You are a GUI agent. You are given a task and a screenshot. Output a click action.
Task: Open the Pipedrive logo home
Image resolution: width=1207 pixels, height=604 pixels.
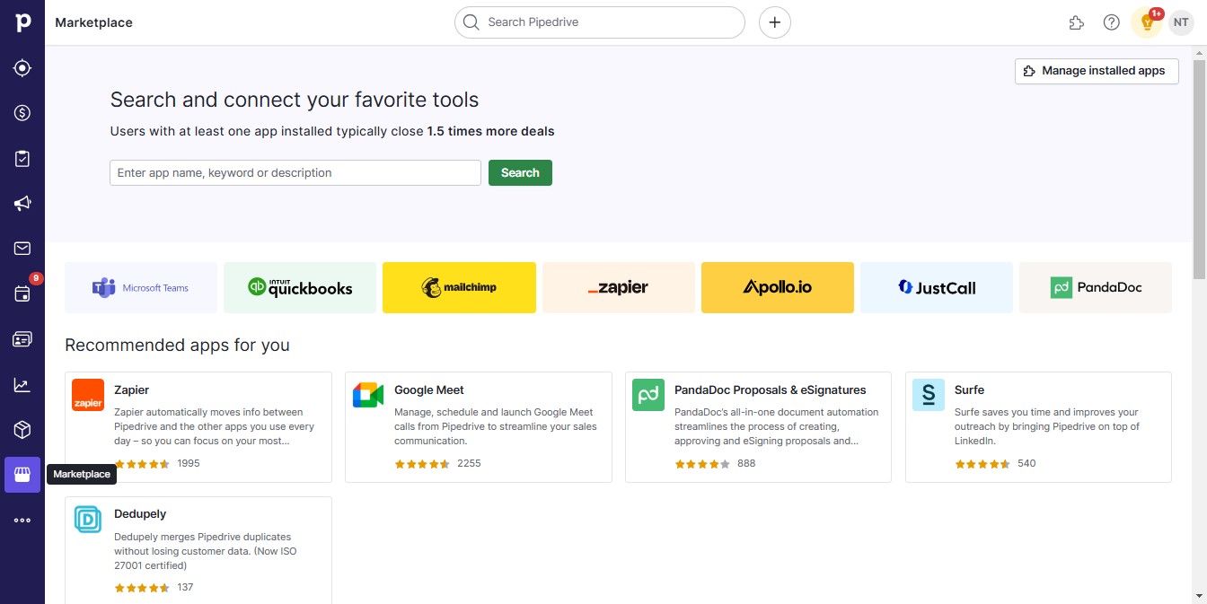pyautogui.click(x=22, y=22)
